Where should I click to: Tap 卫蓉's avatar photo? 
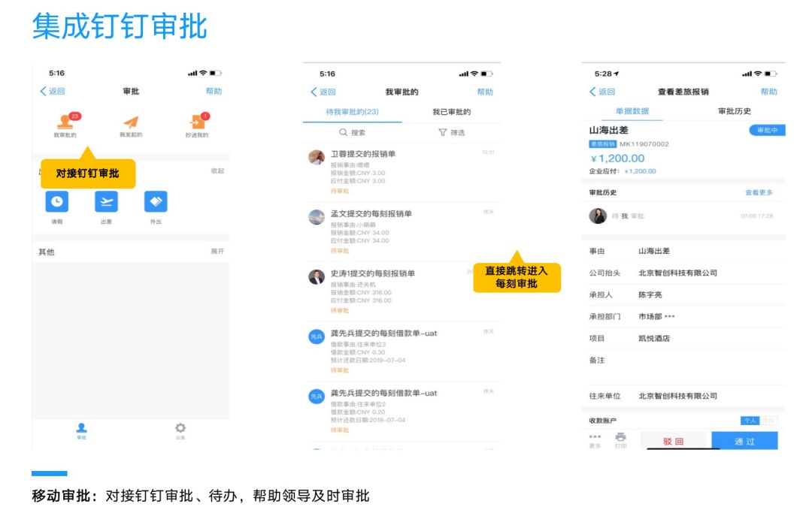coord(317,157)
